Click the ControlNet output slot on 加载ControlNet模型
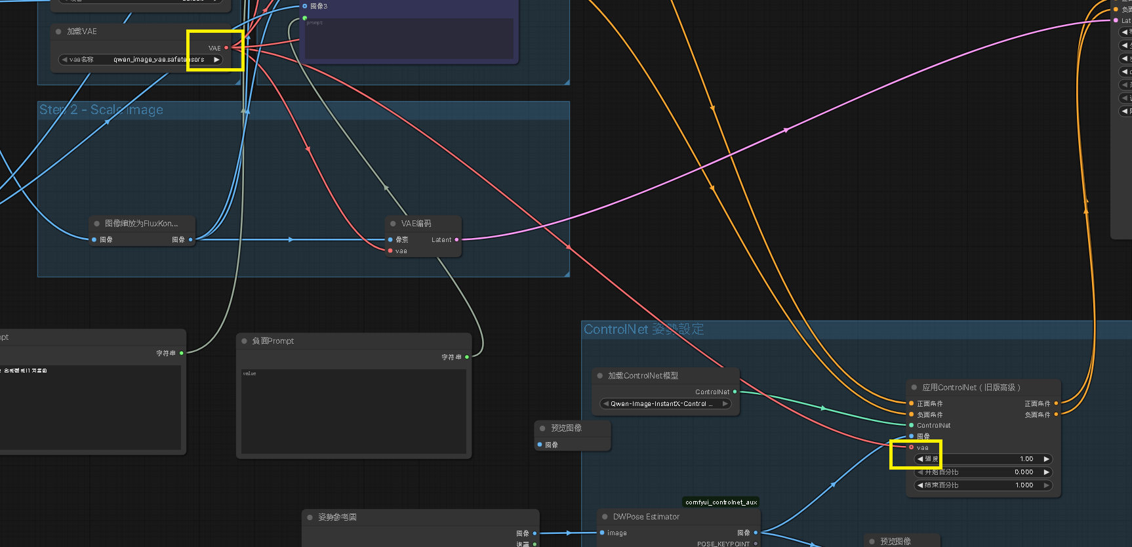 pos(735,392)
